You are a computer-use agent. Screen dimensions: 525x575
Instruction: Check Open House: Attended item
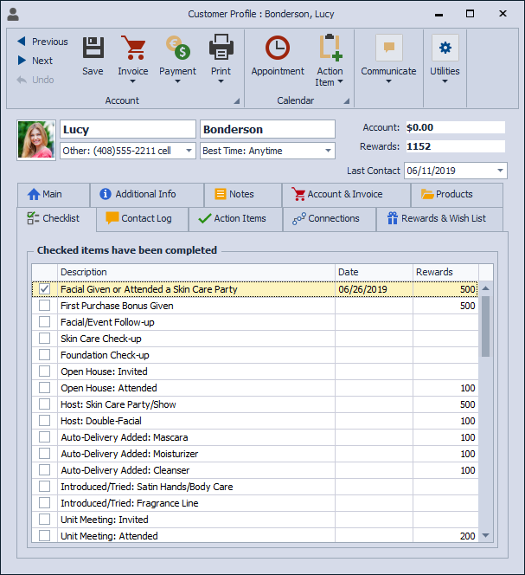(x=45, y=388)
